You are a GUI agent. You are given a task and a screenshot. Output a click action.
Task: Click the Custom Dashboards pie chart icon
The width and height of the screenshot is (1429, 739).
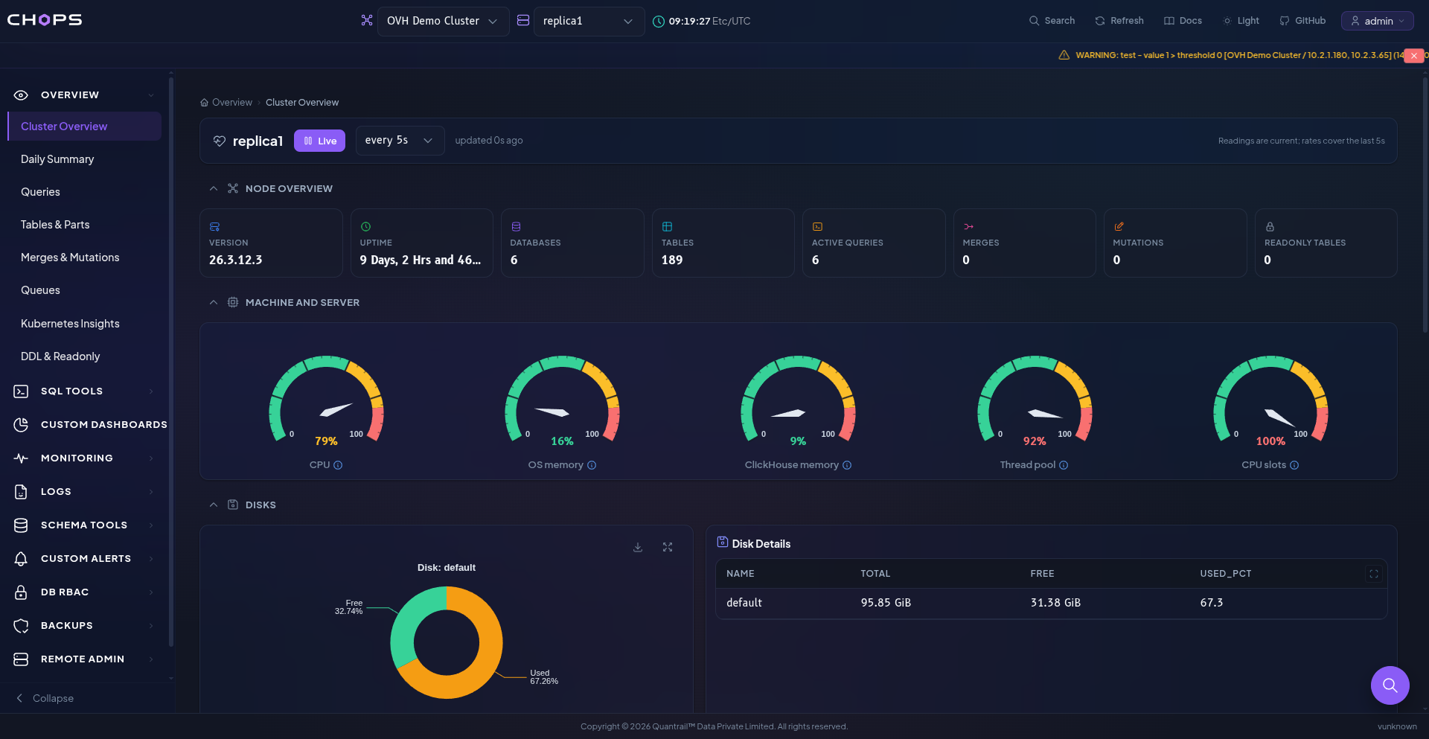pos(21,425)
